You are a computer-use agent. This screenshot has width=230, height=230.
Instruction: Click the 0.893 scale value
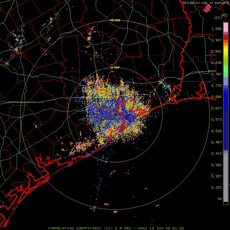[216, 51]
